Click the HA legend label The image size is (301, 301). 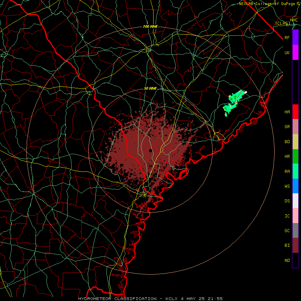coord(287,112)
